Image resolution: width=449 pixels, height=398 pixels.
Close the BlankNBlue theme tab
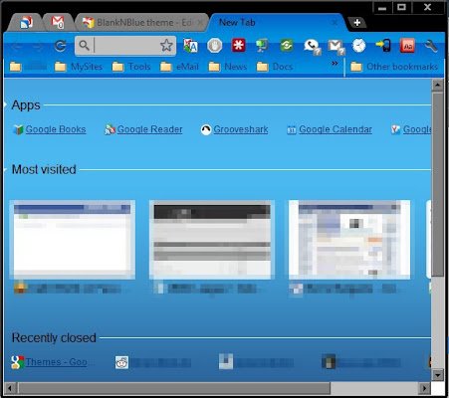point(200,23)
